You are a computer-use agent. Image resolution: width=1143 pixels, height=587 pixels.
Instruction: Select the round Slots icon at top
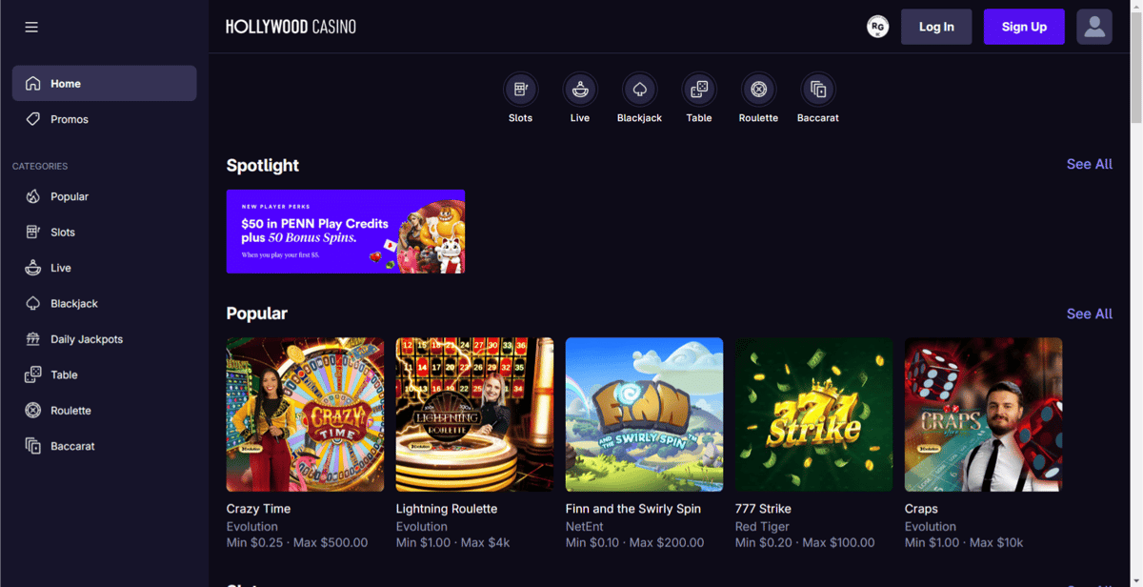point(520,90)
